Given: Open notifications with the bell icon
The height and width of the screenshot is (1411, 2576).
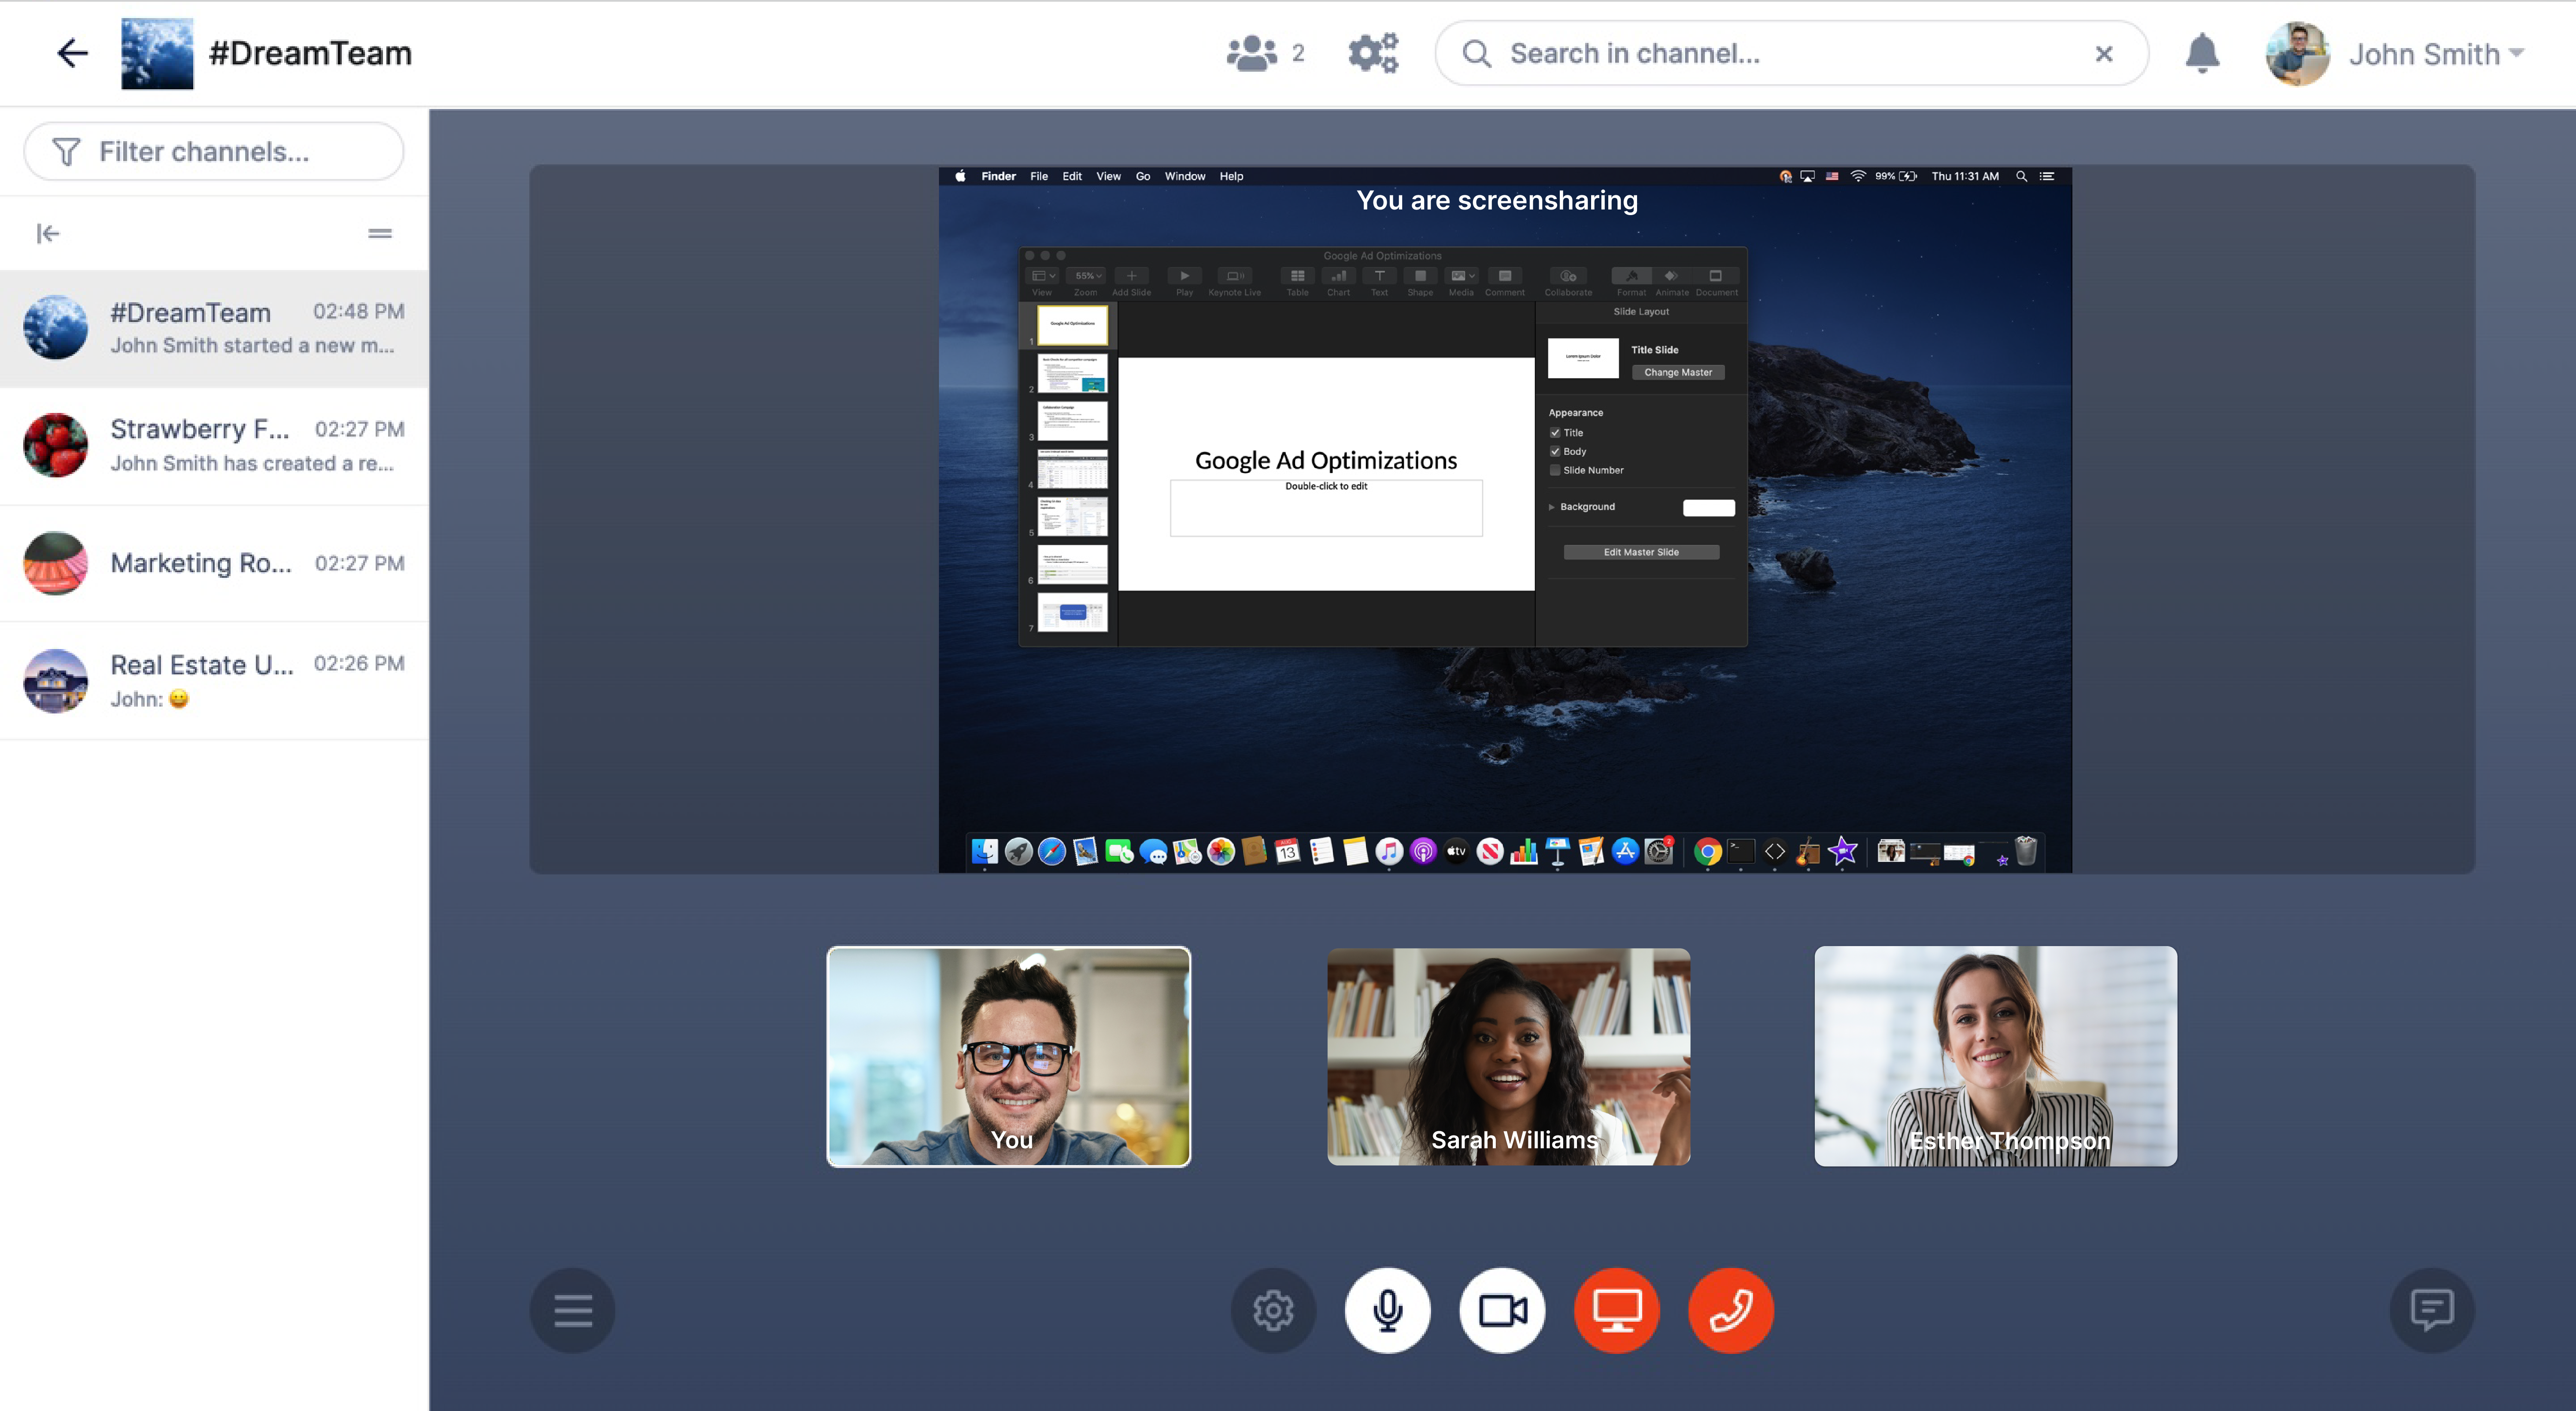Looking at the screenshot, I should pos(2202,53).
